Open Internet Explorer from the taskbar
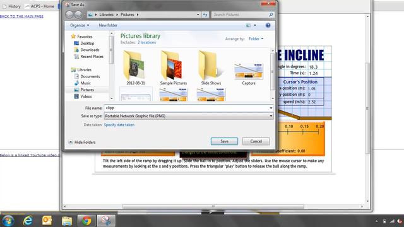The image size is (404, 227). pyautogui.click(x=28, y=221)
